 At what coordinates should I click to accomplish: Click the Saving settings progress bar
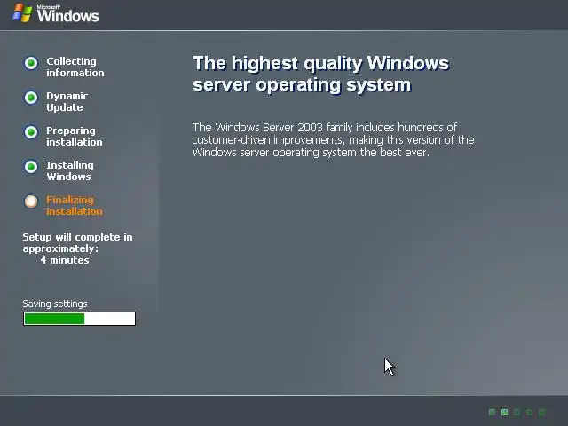79,319
